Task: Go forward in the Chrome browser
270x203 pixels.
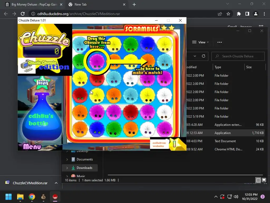Action: 14,14
